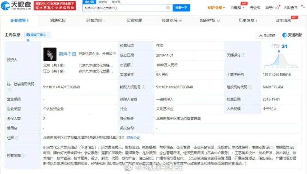Open help icon next to 住所
This screenshot has width=307, height=174.
click(17, 138)
